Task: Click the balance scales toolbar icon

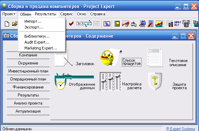Action: [x=134, y=24]
